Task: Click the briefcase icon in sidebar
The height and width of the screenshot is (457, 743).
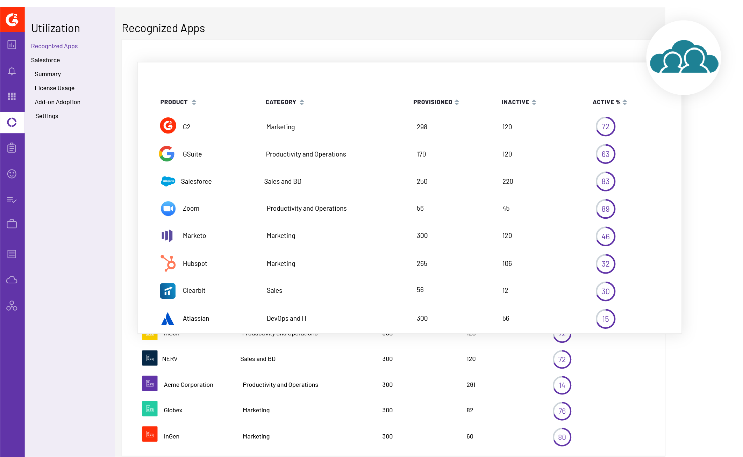Action: click(12, 224)
